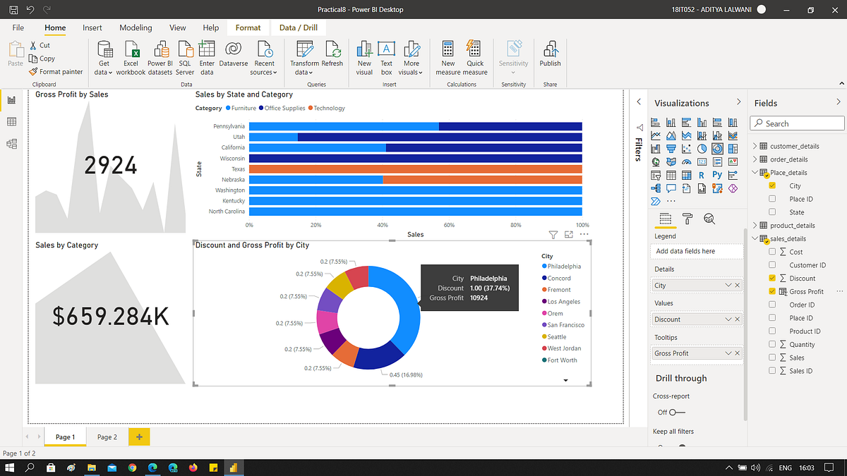This screenshot has width=847, height=476.
Task: Select the Map visualization icon
Action: (656, 161)
